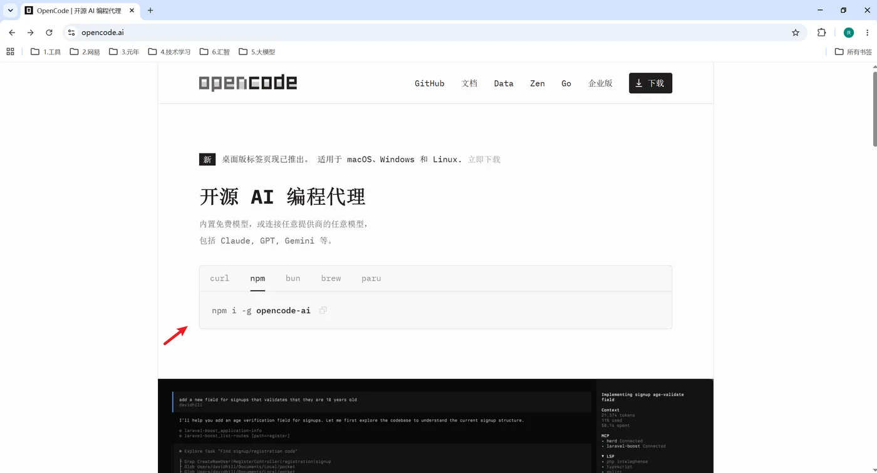Open the Zen nav link
Screen dimensions: 877x473
[537, 83]
